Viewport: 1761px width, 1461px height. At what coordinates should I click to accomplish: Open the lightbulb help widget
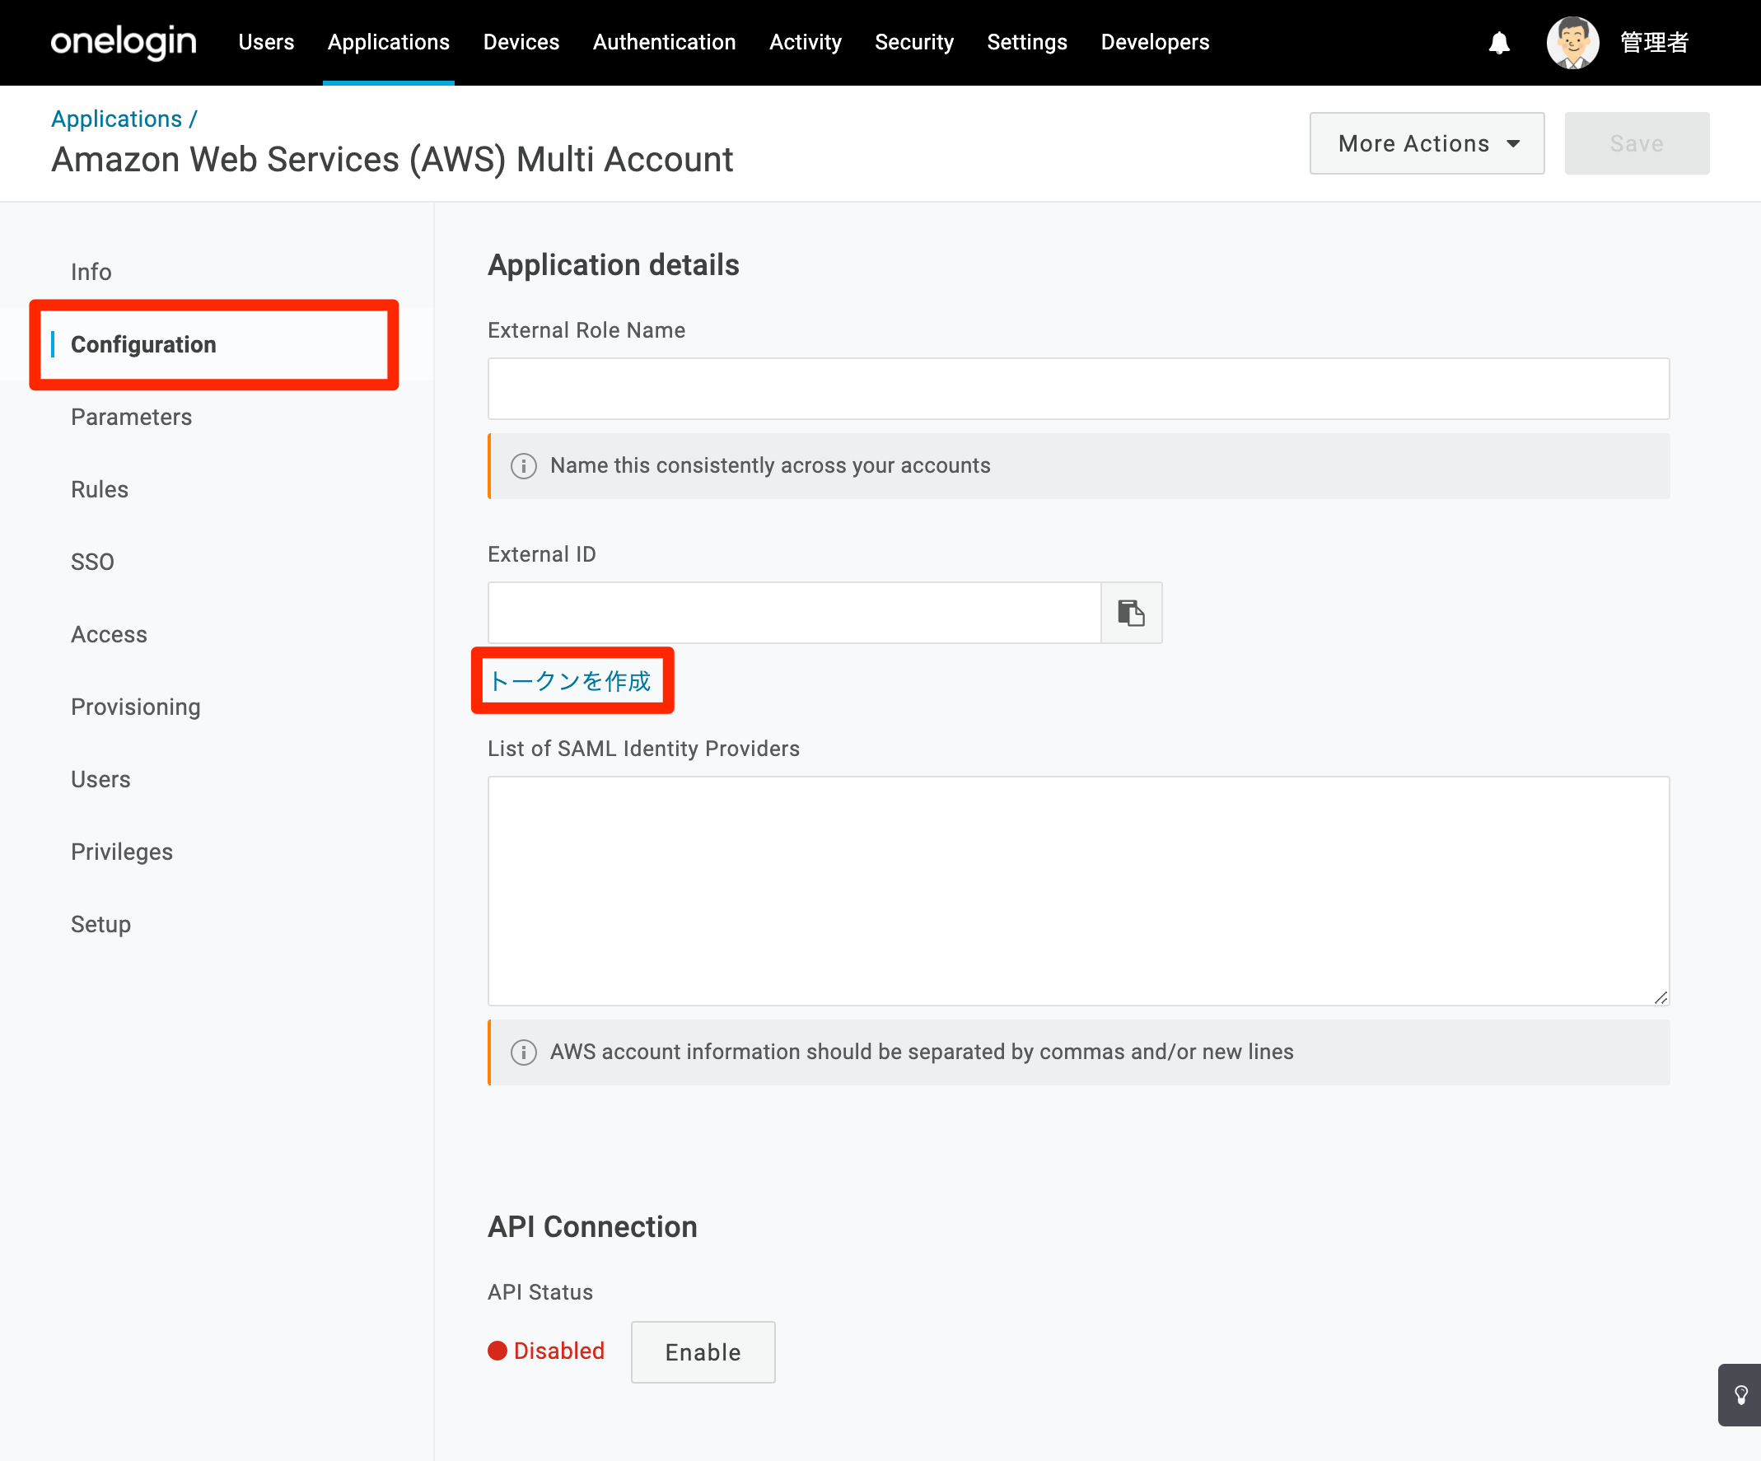tap(1741, 1395)
